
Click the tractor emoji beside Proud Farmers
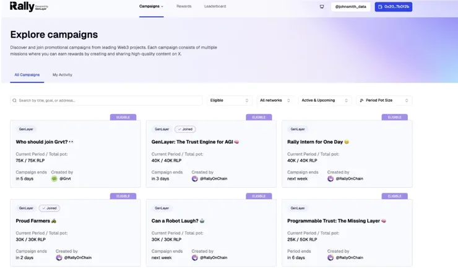(54, 221)
